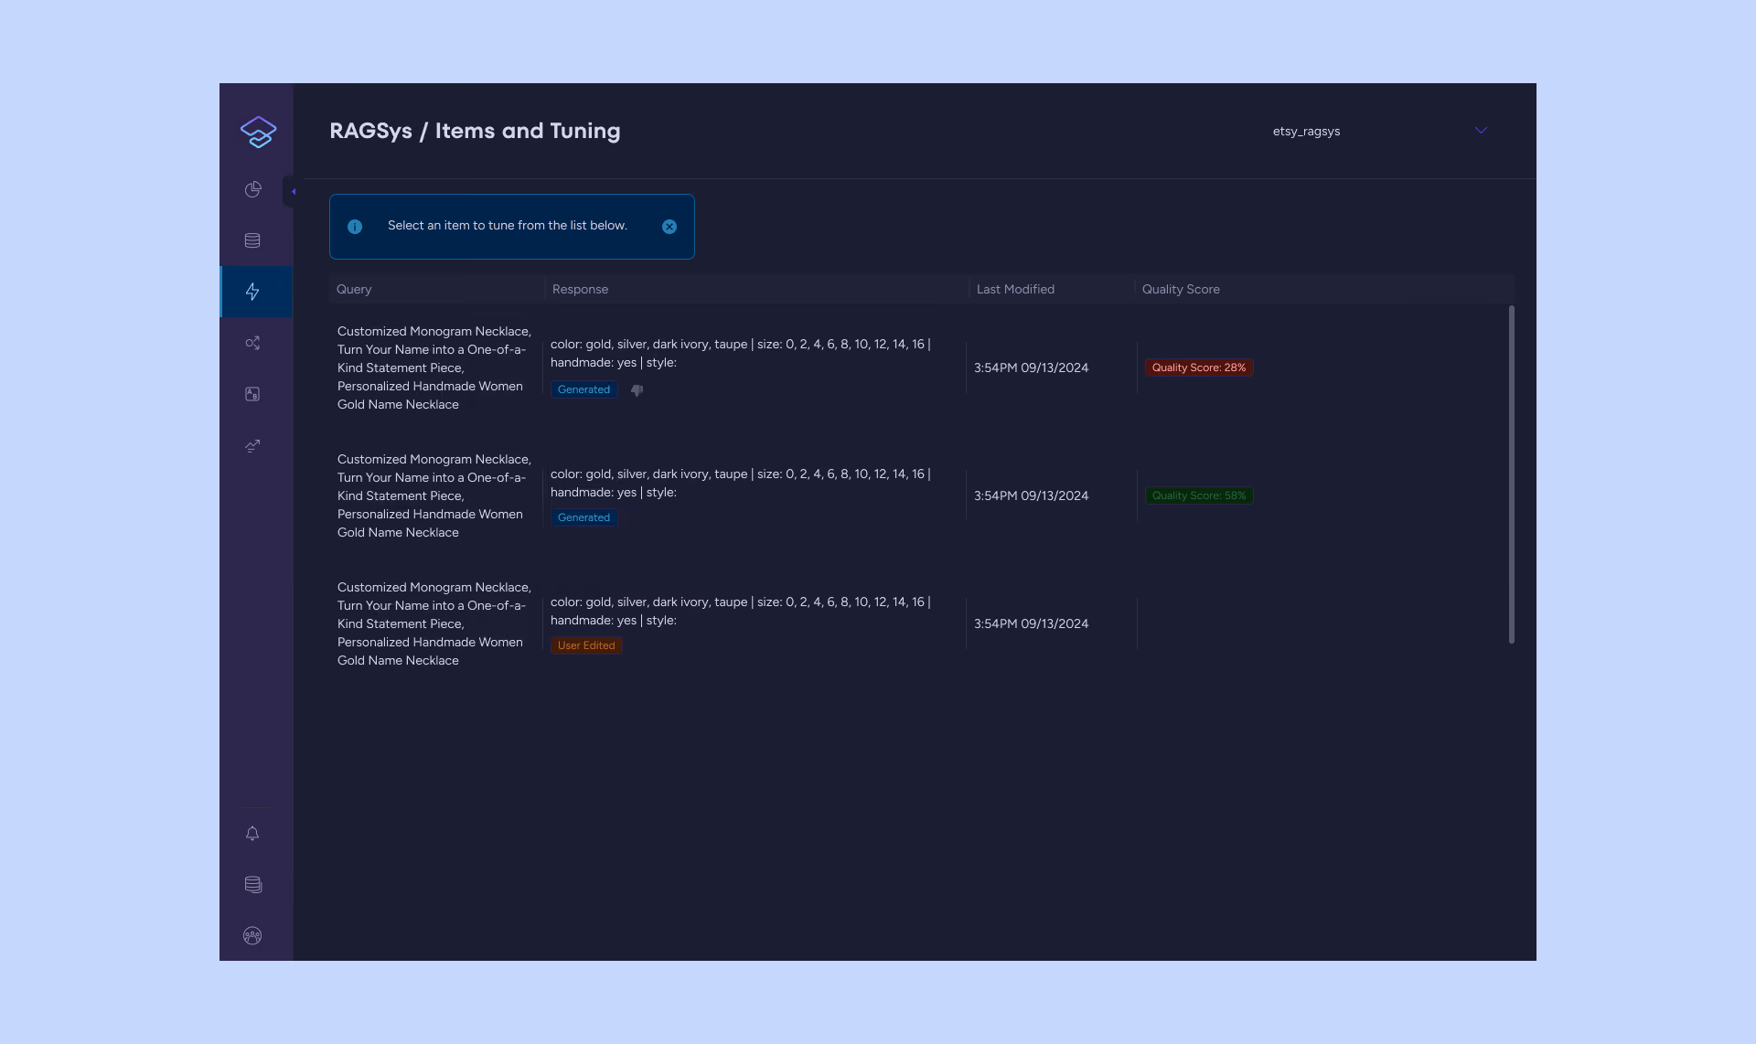Viewport: 1756px width, 1044px height.
Task: Open the trend line analytics icon
Action: (252, 445)
